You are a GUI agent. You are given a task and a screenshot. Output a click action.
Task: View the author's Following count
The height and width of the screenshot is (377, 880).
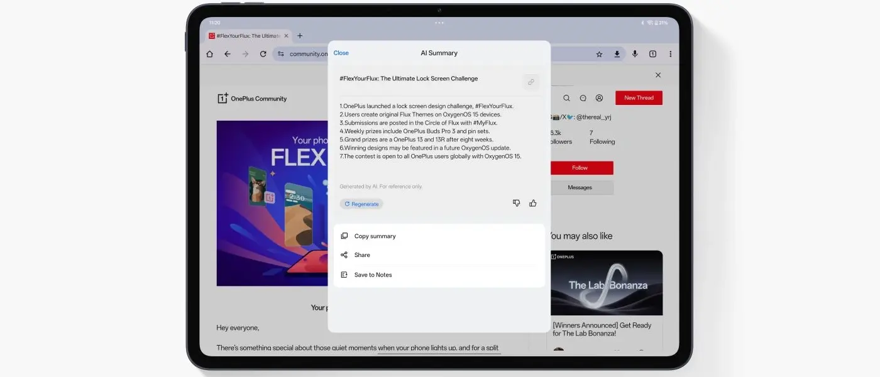click(x=602, y=137)
